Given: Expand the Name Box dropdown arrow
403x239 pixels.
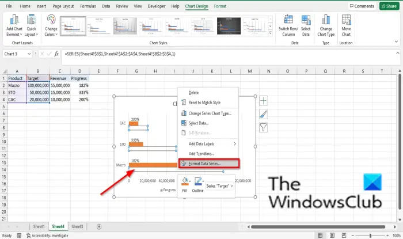Looking at the screenshot, I should point(29,54).
